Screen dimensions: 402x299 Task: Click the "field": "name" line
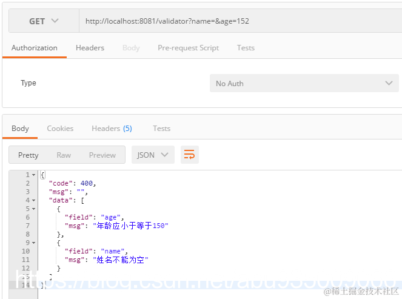[96, 251]
